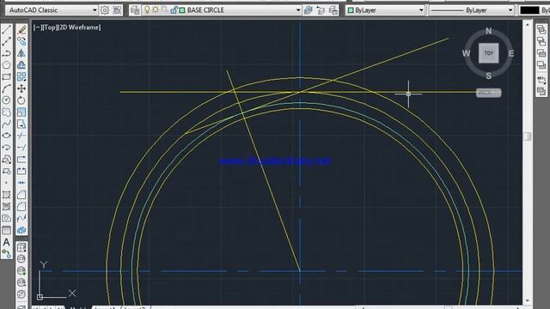550x309 pixels.
Task: Select the Rectangle tool
Action: pyautogui.click(x=6, y=76)
